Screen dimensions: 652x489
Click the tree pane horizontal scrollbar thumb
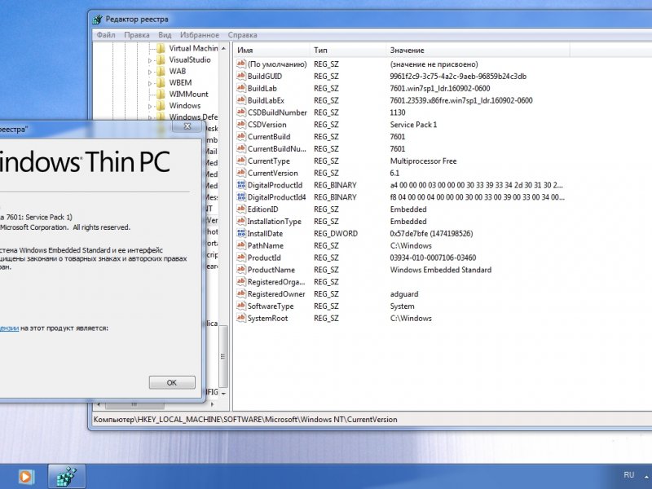134,403
